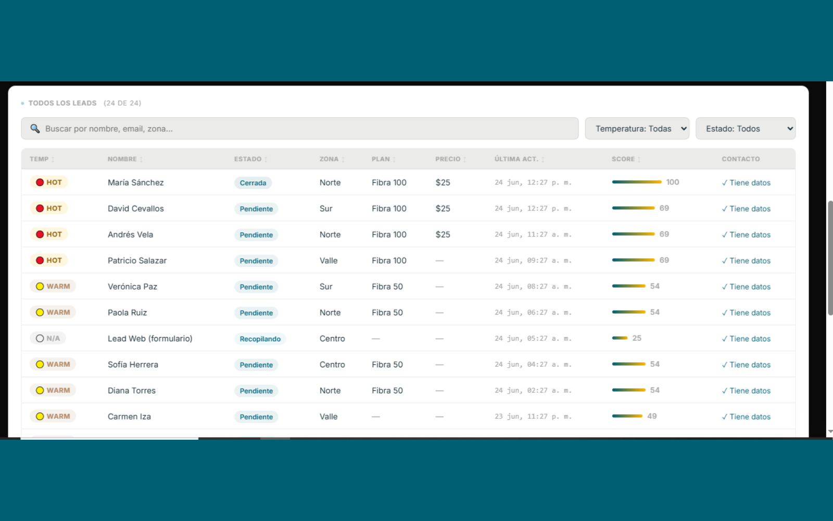Image resolution: width=833 pixels, height=521 pixels.
Task: Click the yellow WARM badge for Verónica Paz
Action: [53, 286]
